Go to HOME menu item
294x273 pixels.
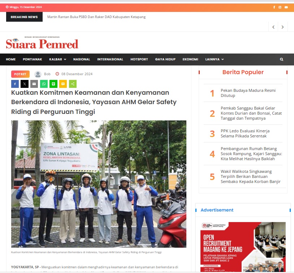coord(11,59)
